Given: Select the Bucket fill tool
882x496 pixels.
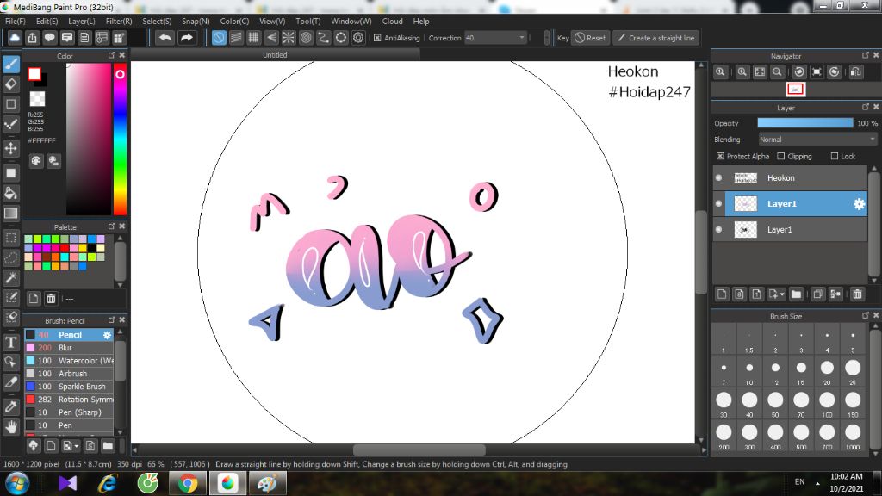Looking at the screenshot, I should tap(10, 193).
